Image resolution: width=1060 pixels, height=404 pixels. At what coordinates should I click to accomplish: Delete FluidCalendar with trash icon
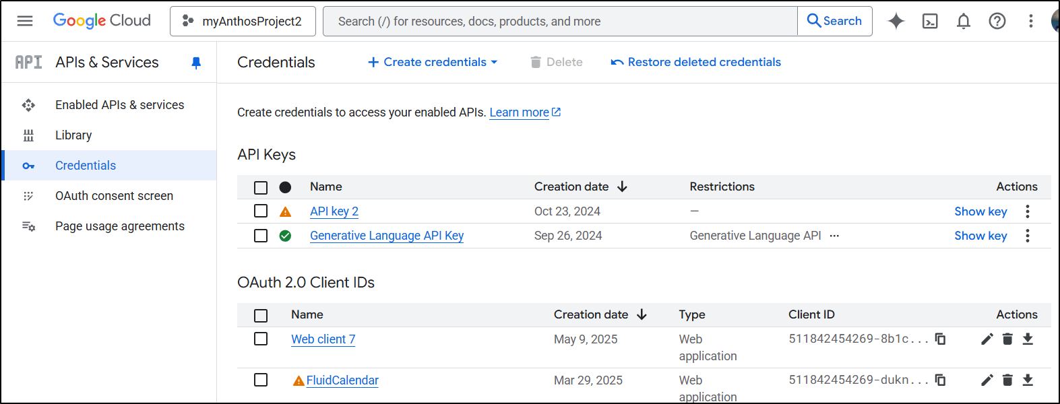tap(1007, 380)
